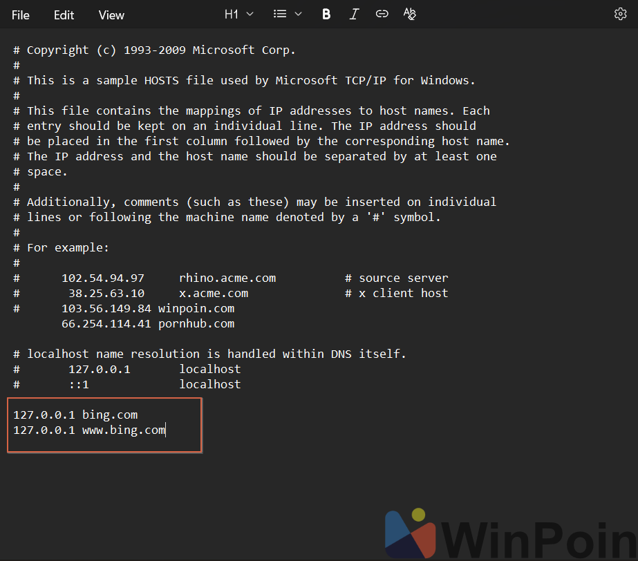Click the "103.56.149.84 winpoin.com" line
This screenshot has width=638, height=561.
(148, 309)
